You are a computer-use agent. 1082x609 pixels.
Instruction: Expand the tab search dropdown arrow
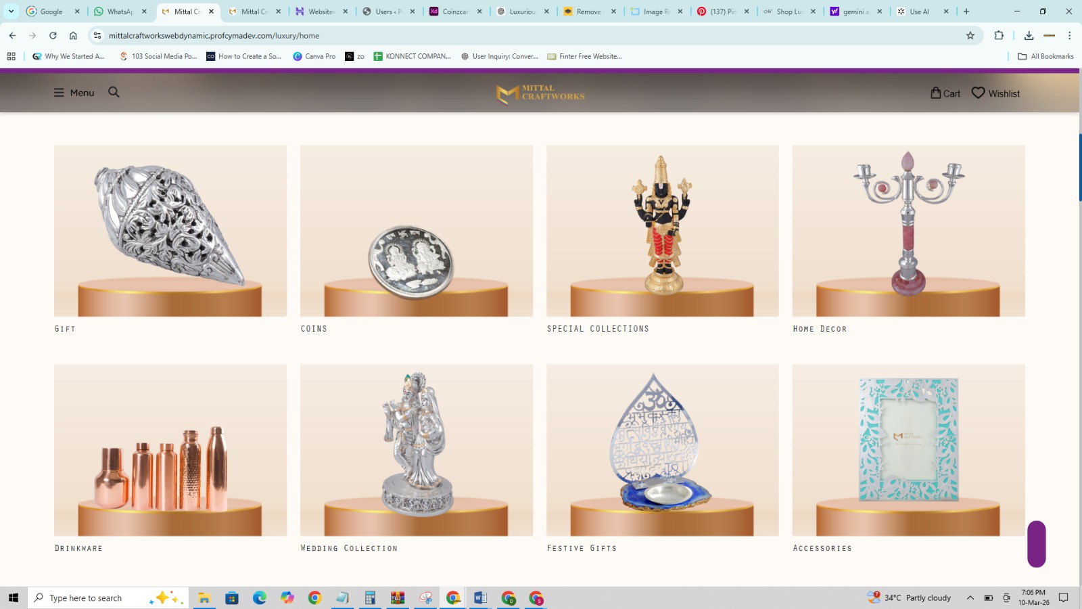pyautogui.click(x=11, y=11)
